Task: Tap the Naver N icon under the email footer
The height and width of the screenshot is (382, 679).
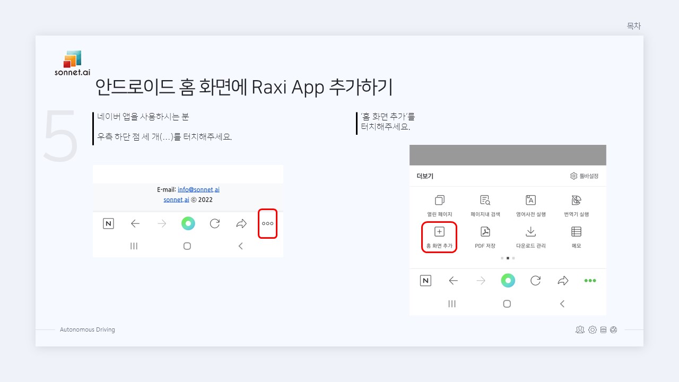Action: 108,224
